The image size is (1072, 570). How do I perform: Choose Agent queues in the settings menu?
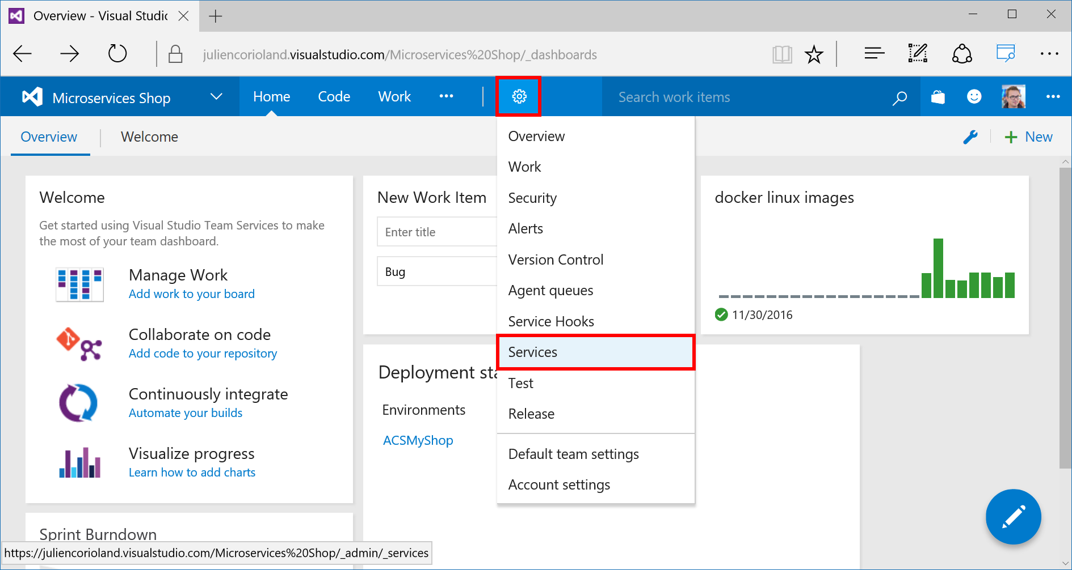click(x=596, y=290)
